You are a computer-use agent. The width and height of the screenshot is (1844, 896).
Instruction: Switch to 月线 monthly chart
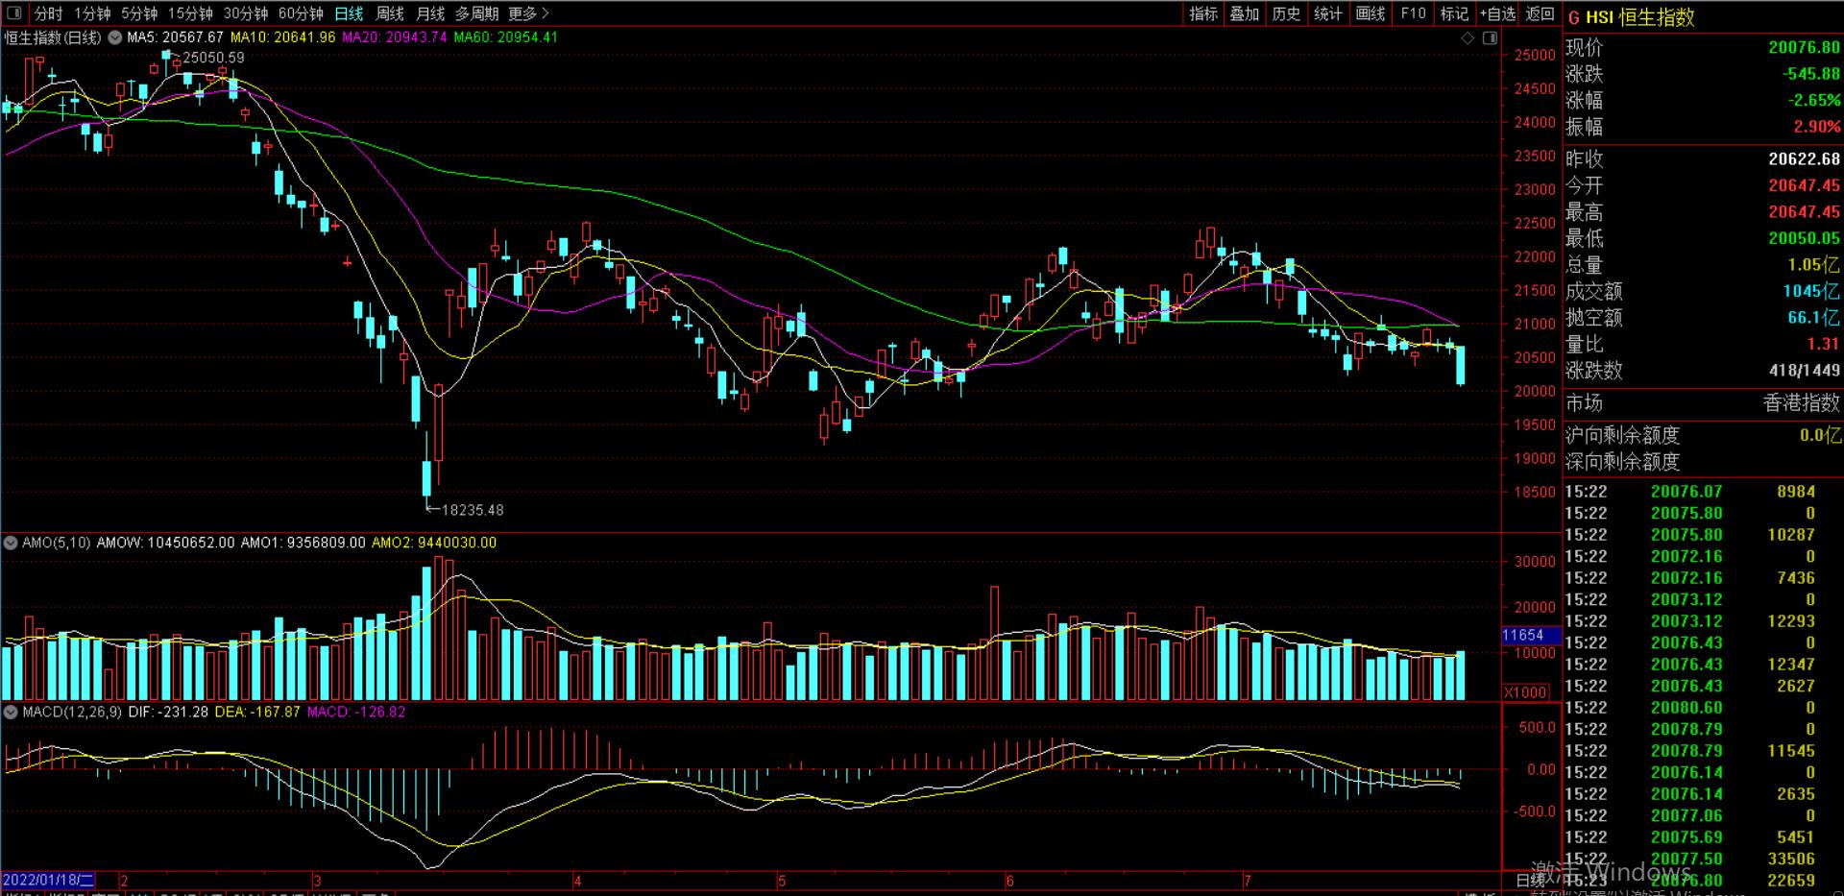(x=430, y=13)
